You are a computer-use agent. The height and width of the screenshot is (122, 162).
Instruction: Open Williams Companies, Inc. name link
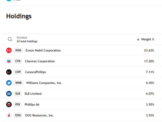tap(44, 83)
